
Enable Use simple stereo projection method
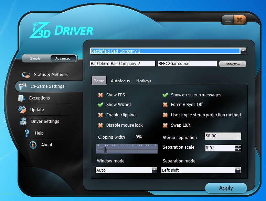click(165, 115)
